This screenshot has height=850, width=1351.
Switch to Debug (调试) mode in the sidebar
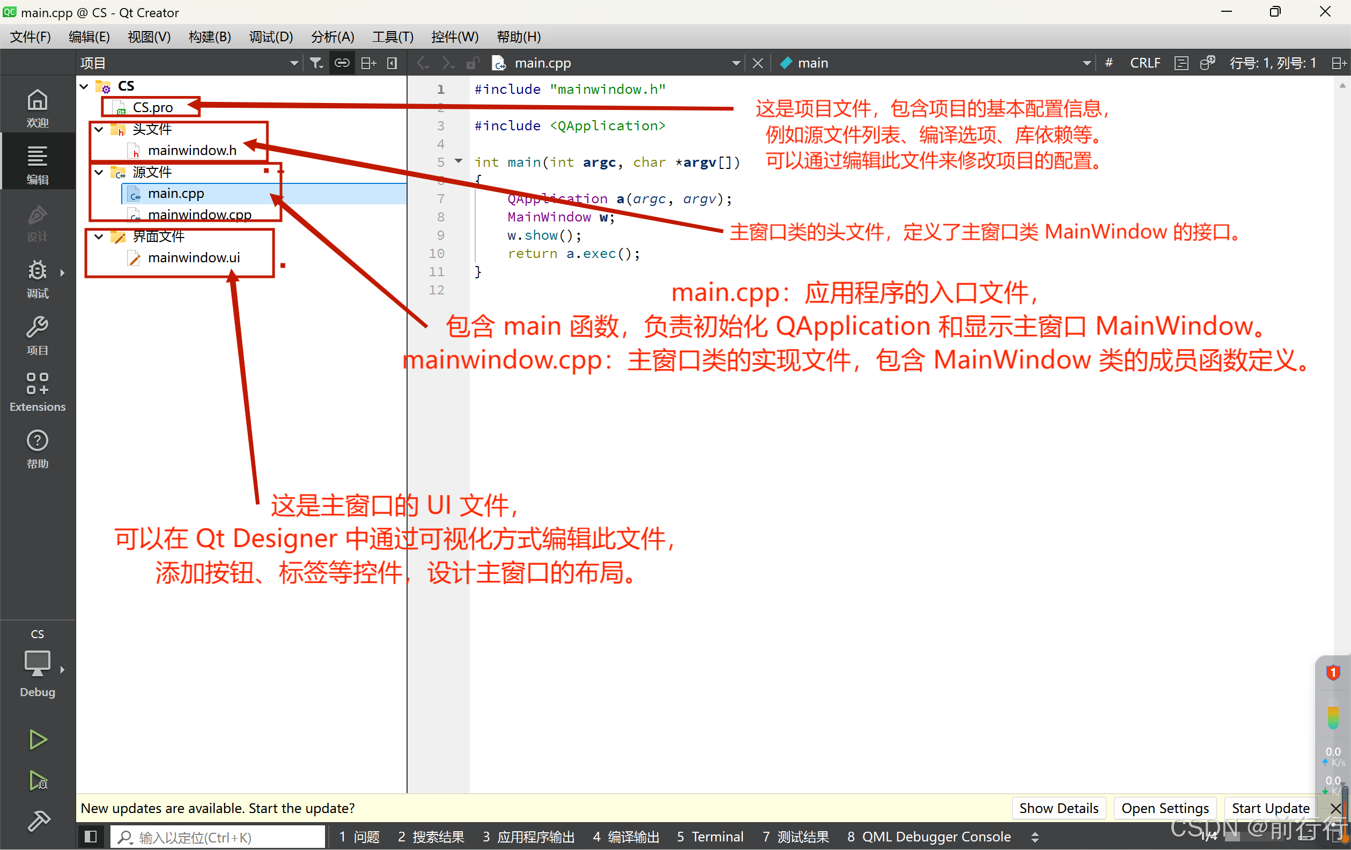(37, 278)
